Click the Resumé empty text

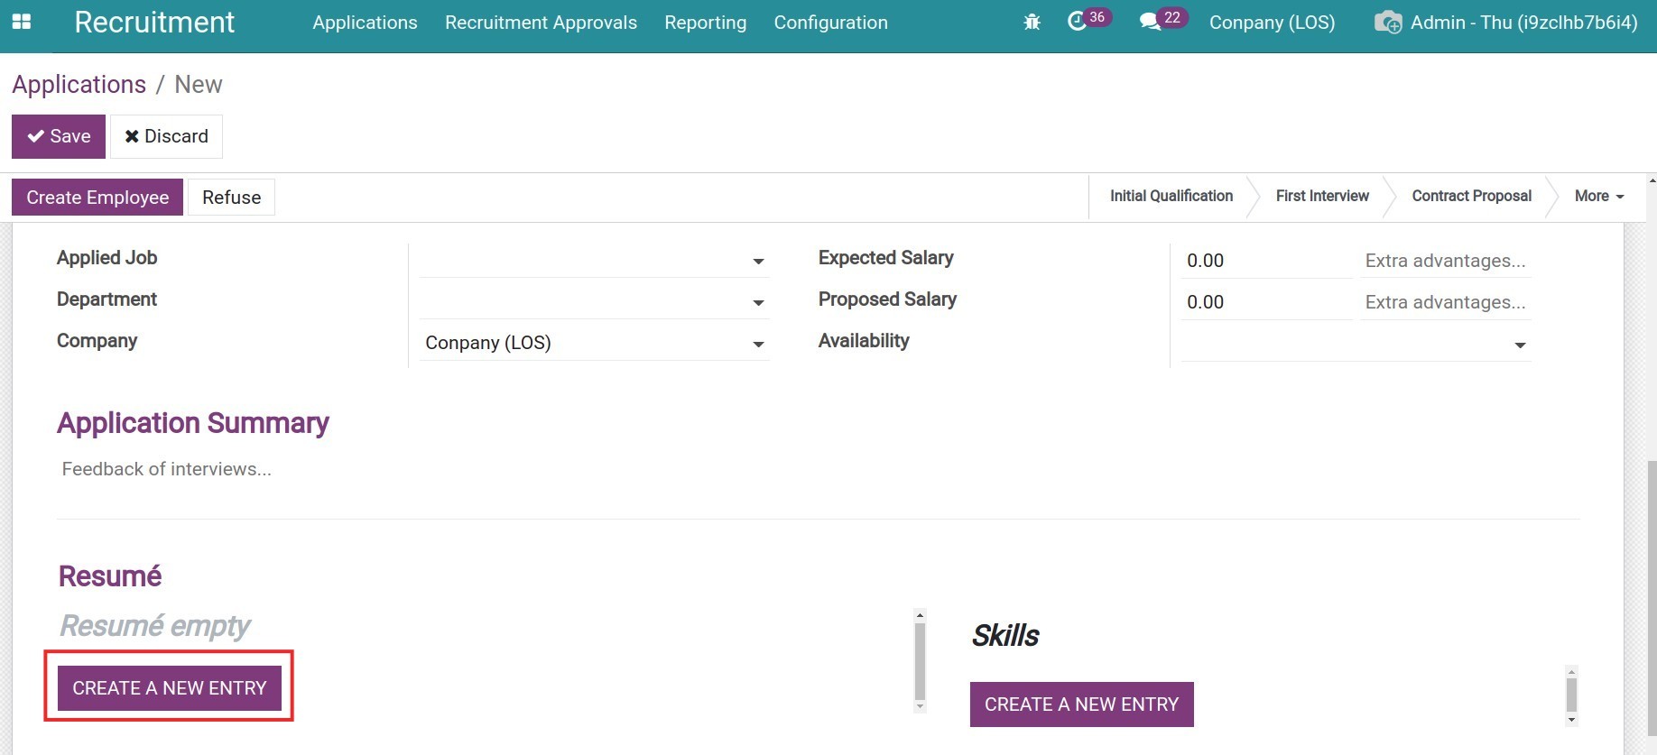154,626
